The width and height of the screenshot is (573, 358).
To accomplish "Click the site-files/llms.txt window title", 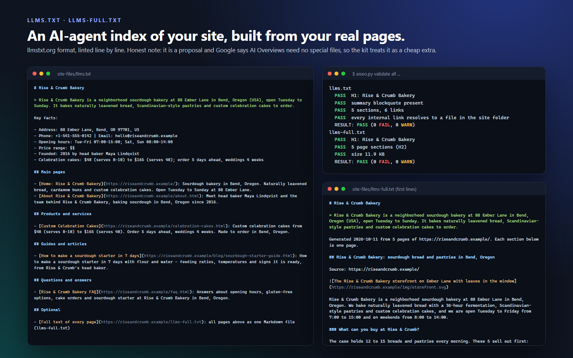I will [x=74, y=74].
